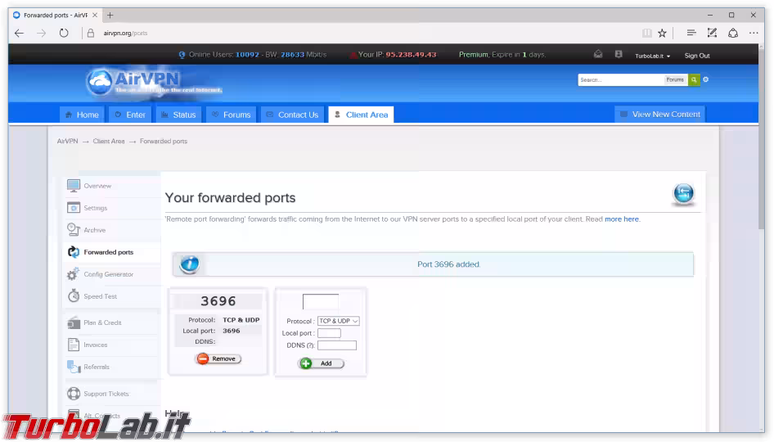Click the Sign Out link
This screenshot has height=442, width=774.
tap(697, 56)
